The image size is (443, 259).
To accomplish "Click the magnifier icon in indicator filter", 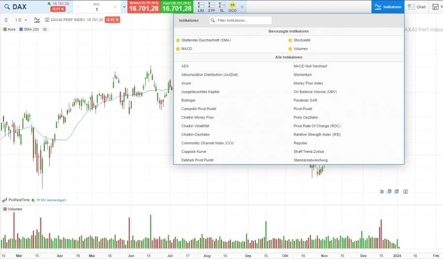I will pyautogui.click(x=213, y=20).
